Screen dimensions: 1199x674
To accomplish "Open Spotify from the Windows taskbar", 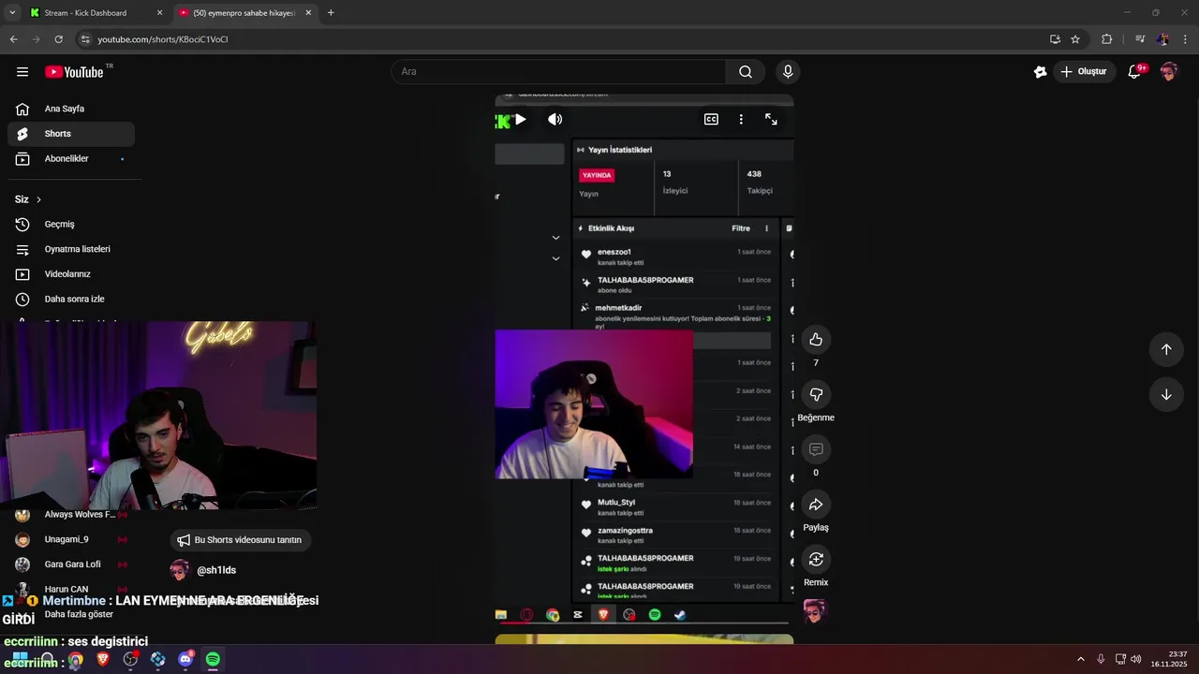I will 213,659.
